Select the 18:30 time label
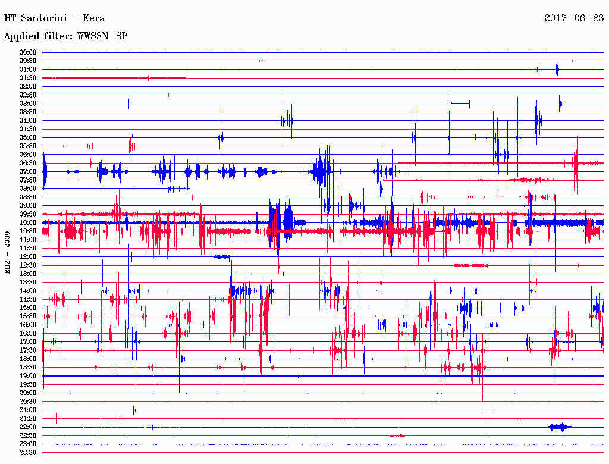Screen dimensions: 609x464 click(x=28, y=367)
